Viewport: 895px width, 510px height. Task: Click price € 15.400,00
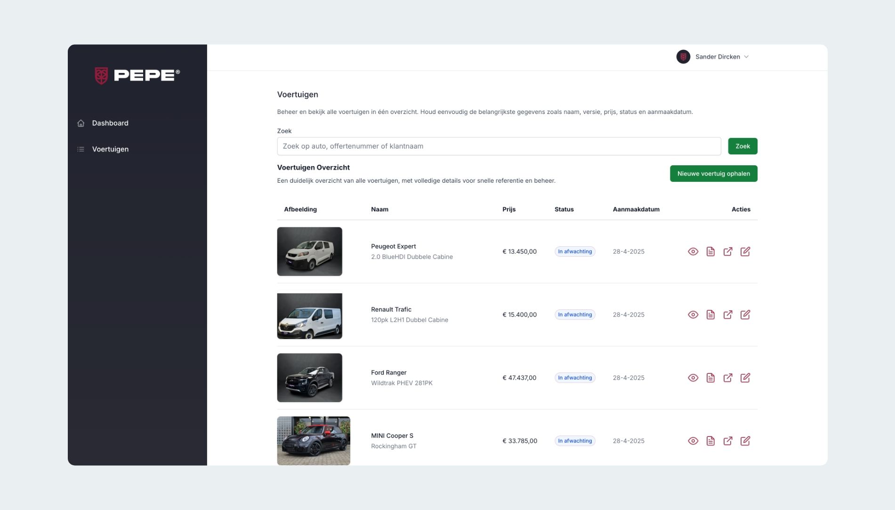[x=519, y=315]
